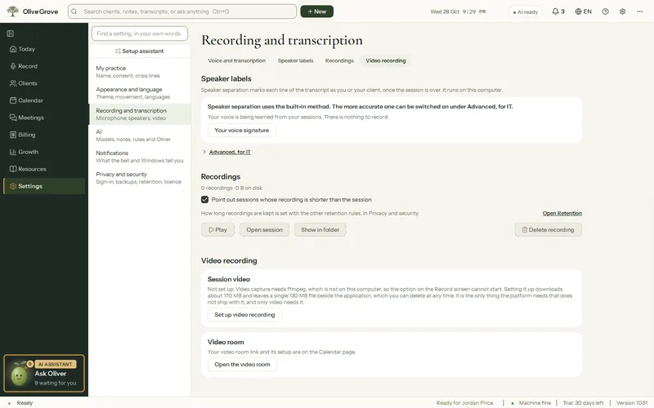Click the date and time display

458,11
